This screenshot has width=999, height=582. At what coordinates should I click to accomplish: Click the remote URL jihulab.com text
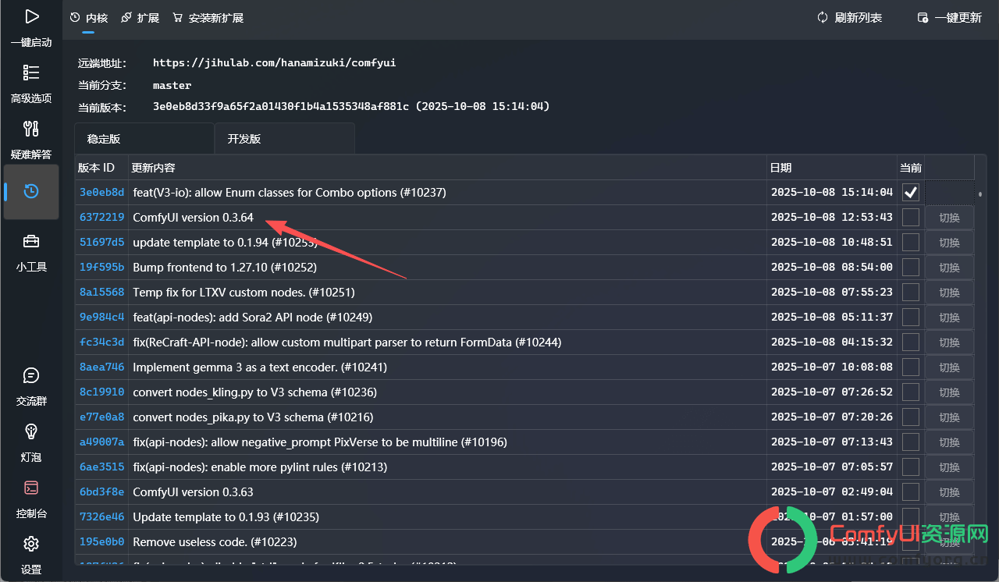pos(274,62)
